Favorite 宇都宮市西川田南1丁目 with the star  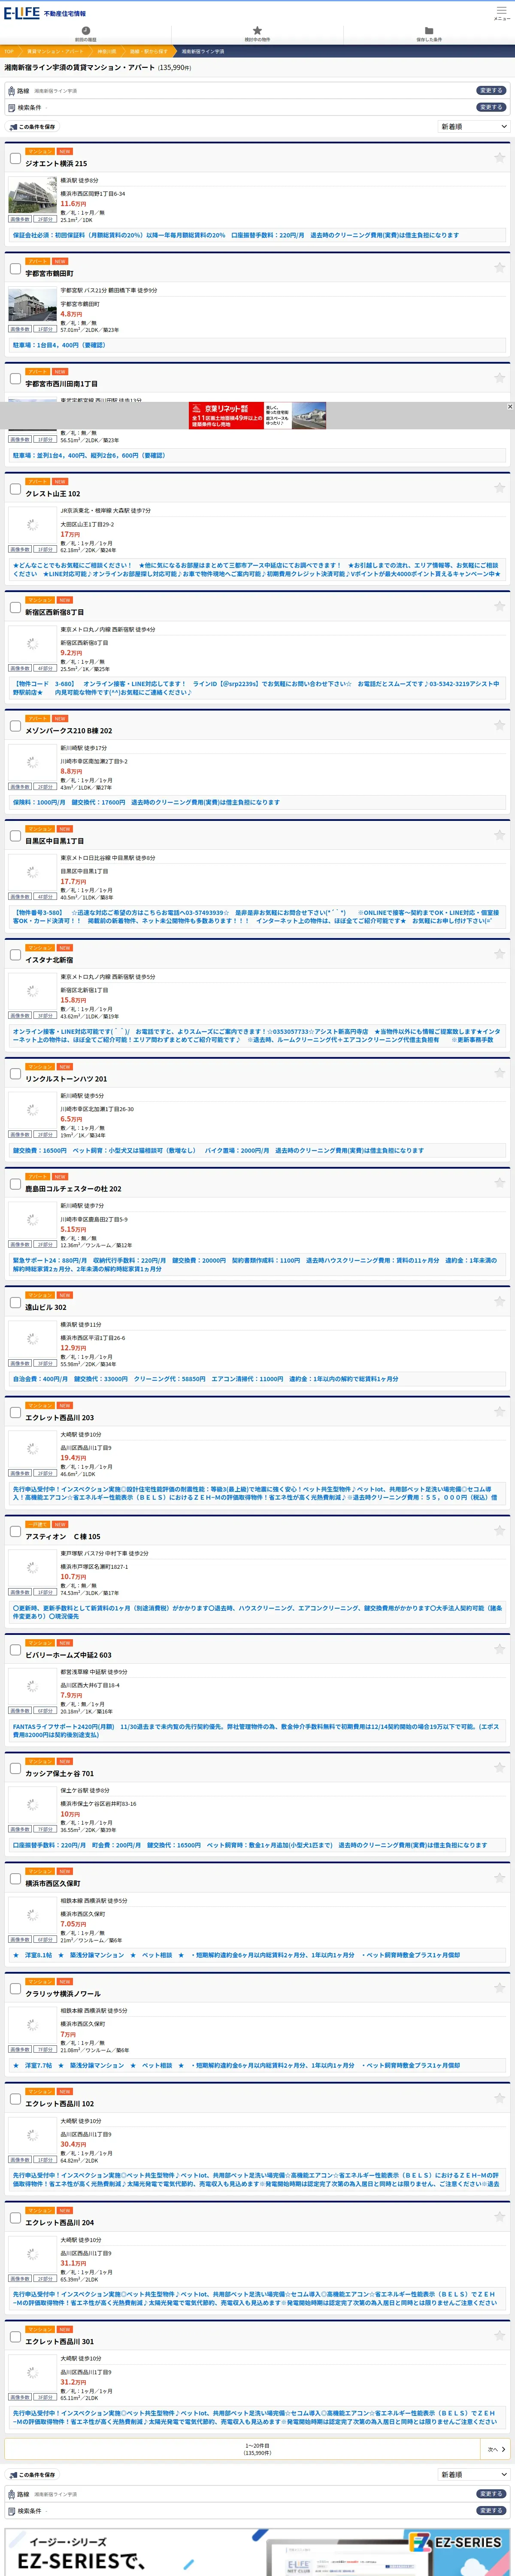click(x=499, y=377)
